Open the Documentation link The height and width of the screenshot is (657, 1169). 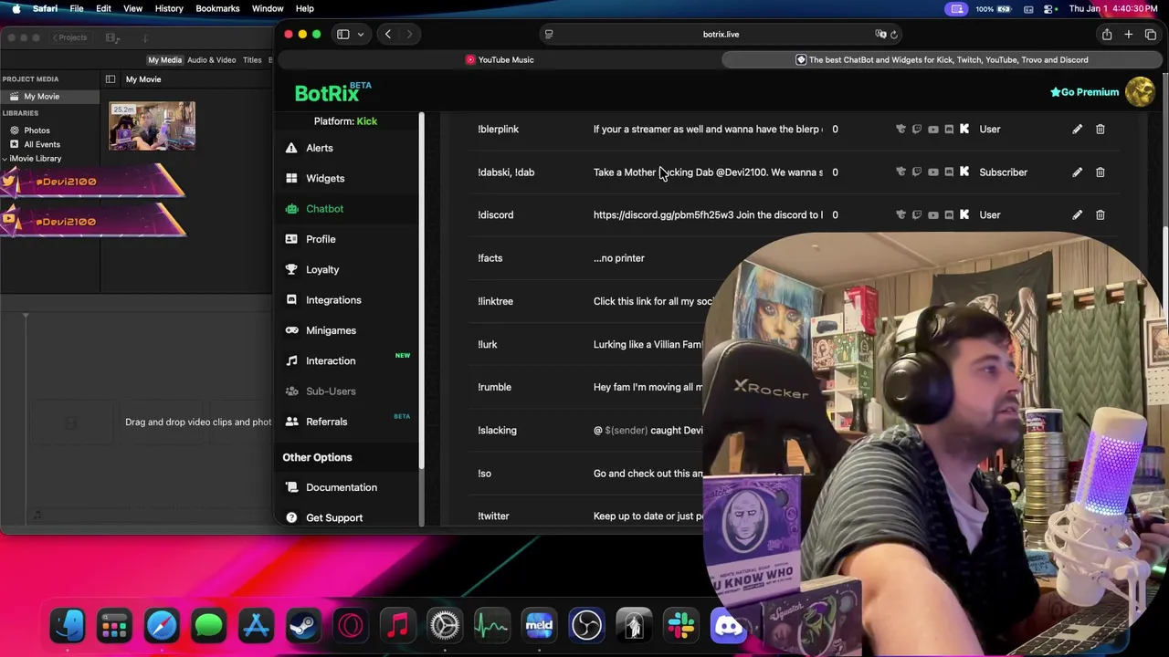pyautogui.click(x=341, y=487)
